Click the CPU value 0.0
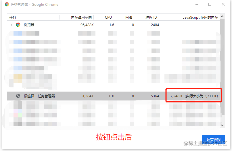The height and width of the screenshot is (151, 232). point(112,96)
